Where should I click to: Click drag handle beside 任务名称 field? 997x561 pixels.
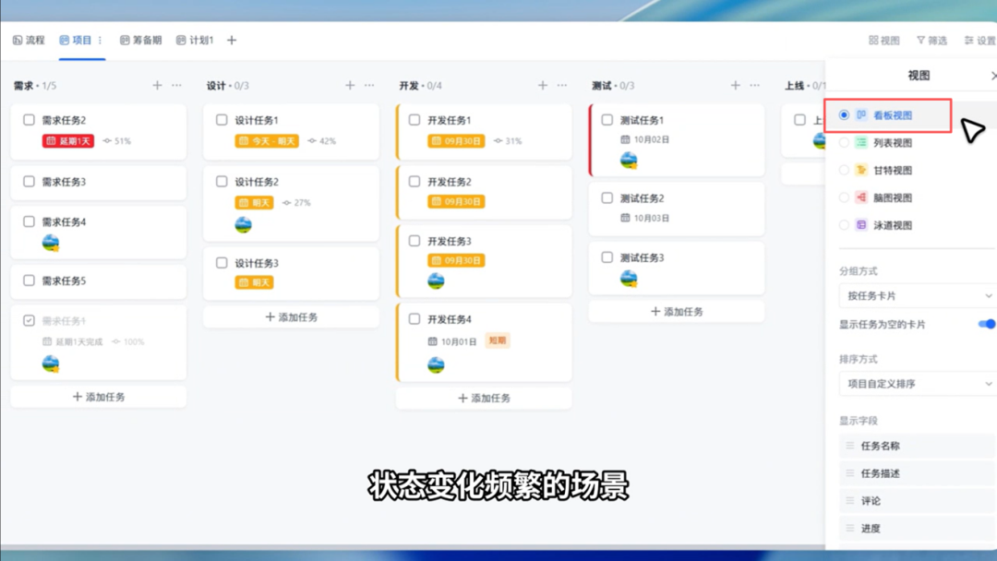(x=849, y=446)
